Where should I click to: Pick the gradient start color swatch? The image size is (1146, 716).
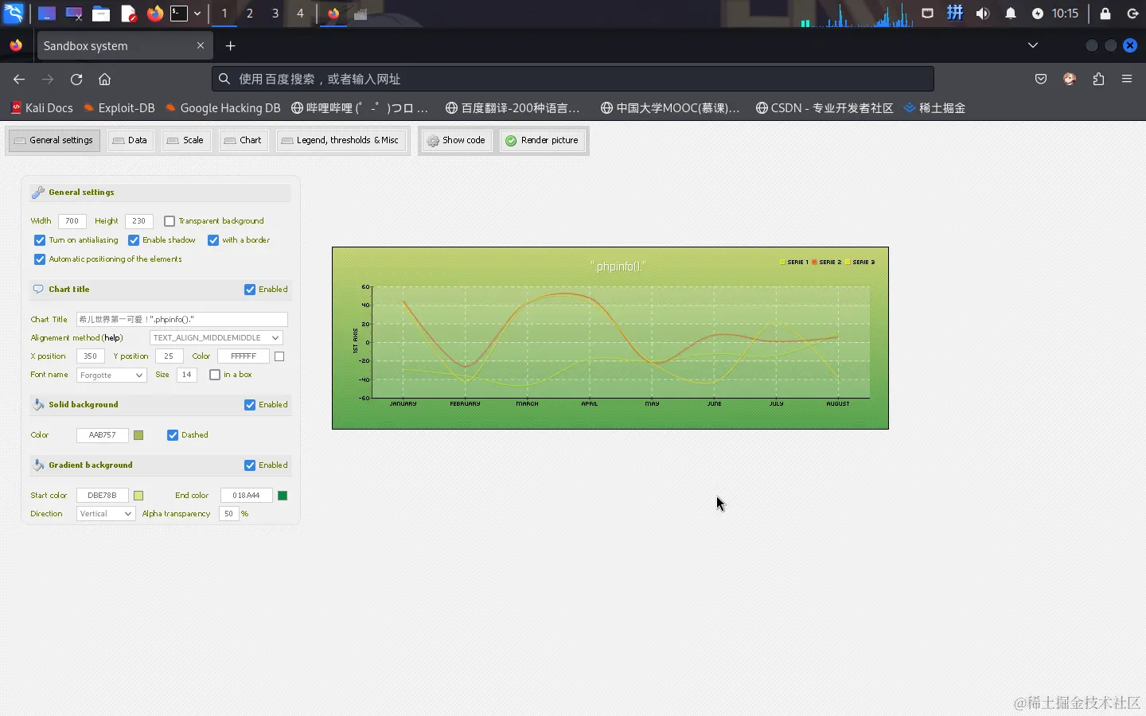[138, 496]
